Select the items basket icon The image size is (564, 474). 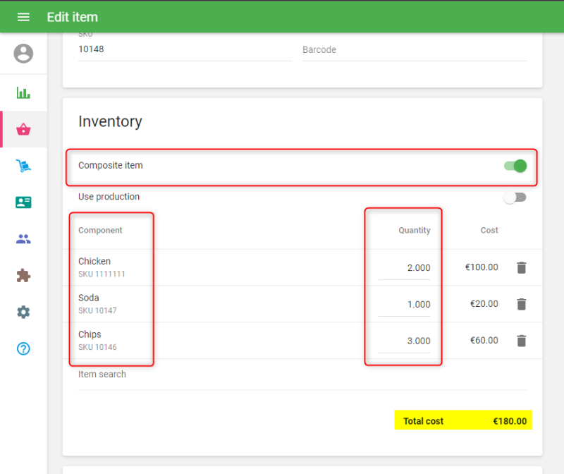coord(23,129)
